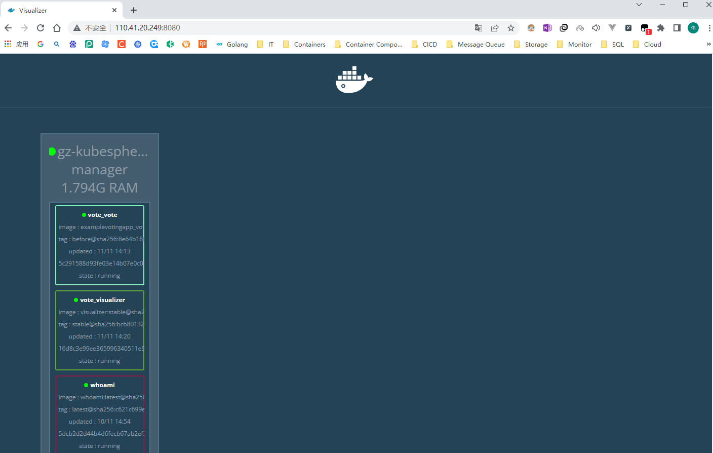Image resolution: width=713 pixels, height=453 pixels.
Task: Toggle the browser side panel
Action: pyautogui.click(x=677, y=28)
